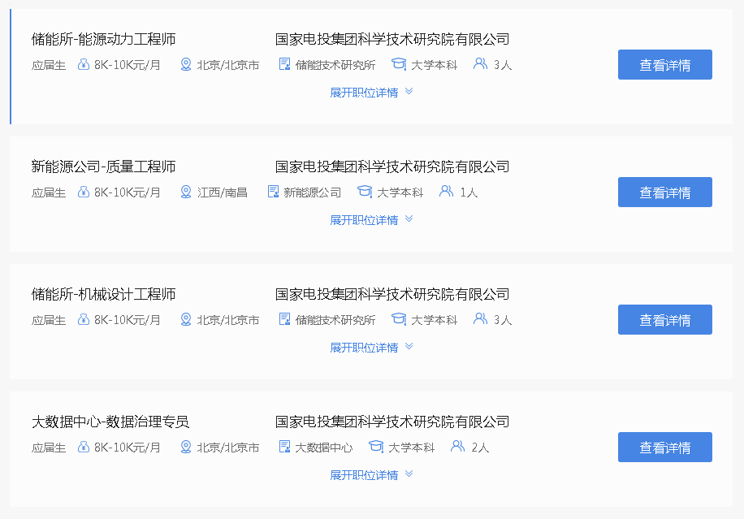
Task: Click salary icon in 储能所-机械设计工程师 listing
Action: [x=83, y=320]
